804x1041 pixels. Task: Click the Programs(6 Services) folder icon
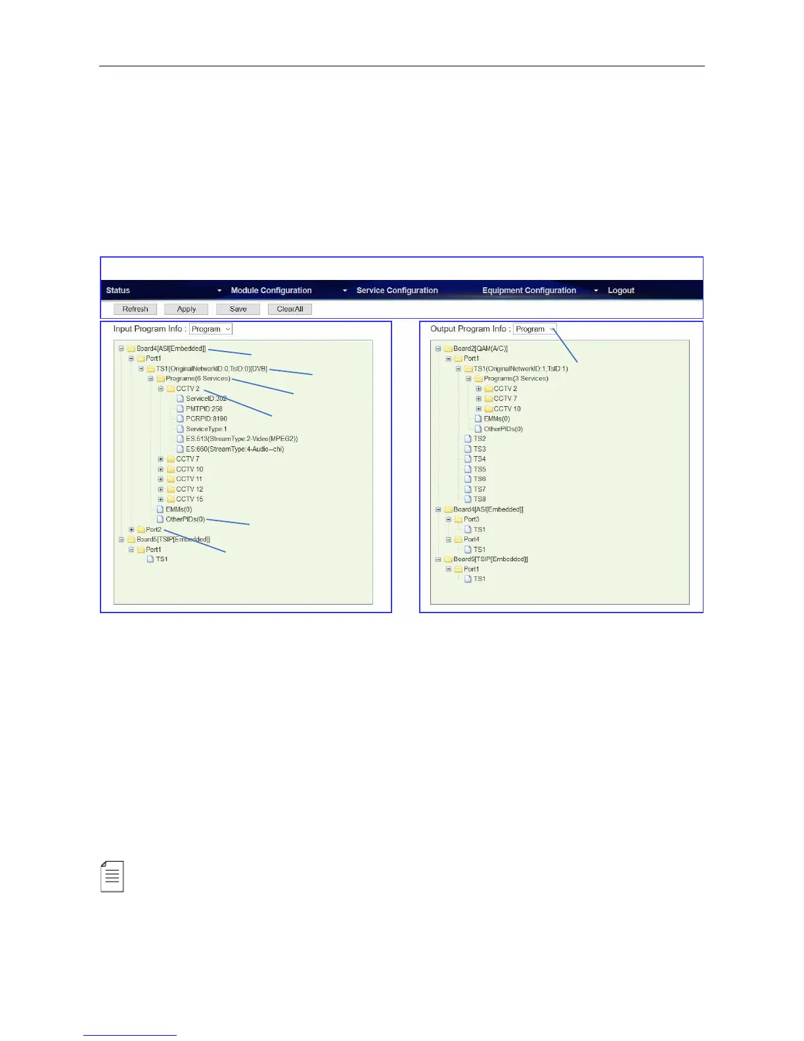160,379
